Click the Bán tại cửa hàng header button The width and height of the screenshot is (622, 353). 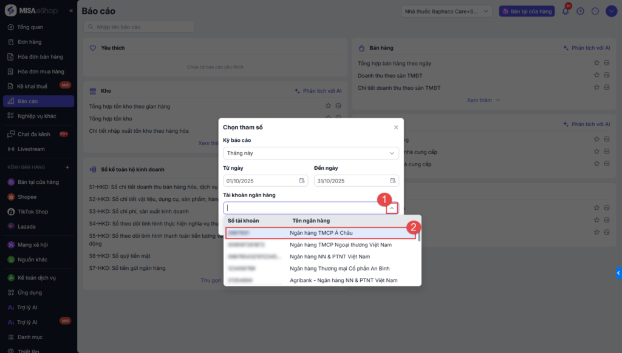point(527,11)
